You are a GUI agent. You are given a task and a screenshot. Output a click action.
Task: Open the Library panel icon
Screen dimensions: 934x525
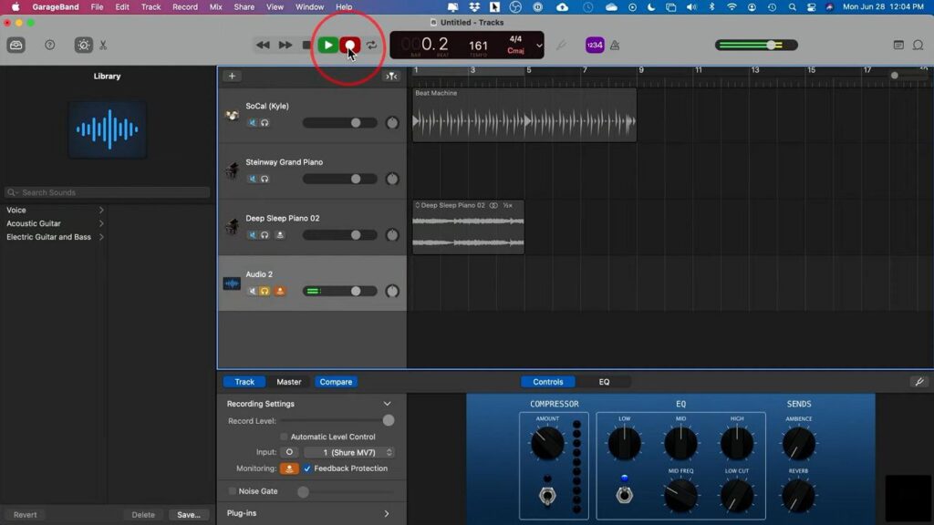(16, 45)
